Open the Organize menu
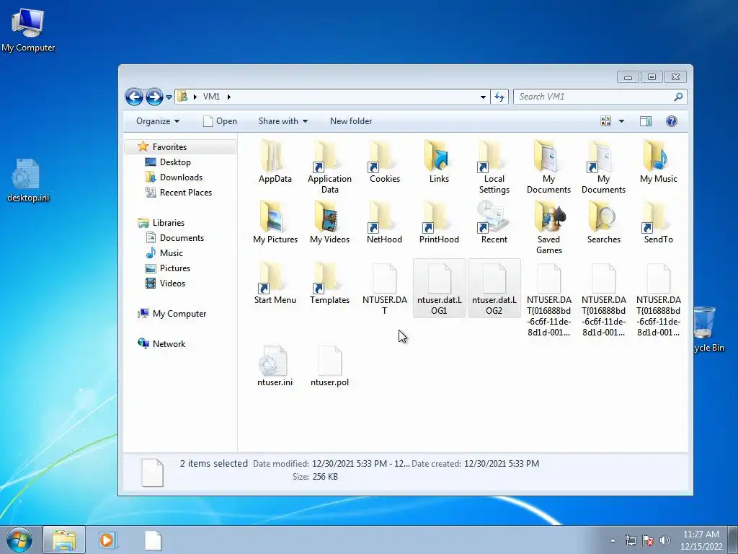The width and height of the screenshot is (738, 554). pyautogui.click(x=158, y=121)
